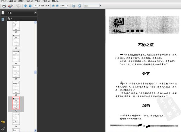
Task: Open the 窗口 menu
Action: pyautogui.click(x=46, y=1)
